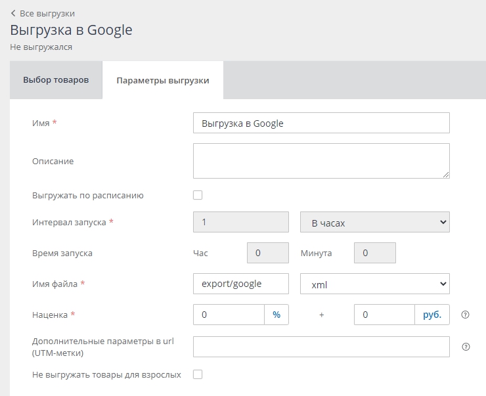
Task: Click the Минута launch time field
Action: pyautogui.click(x=374, y=253)
